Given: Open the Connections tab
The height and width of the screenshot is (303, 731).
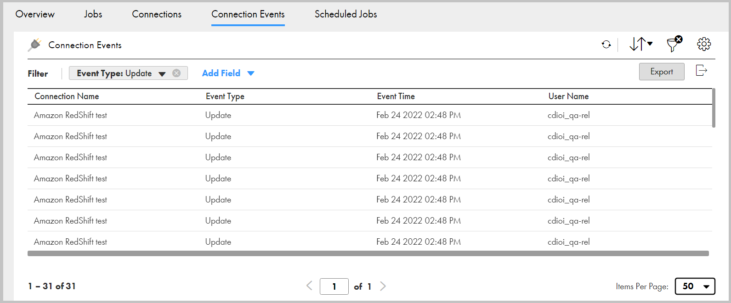Looking at the screenshot, I should pyautogui.click(x=157, y=14).
